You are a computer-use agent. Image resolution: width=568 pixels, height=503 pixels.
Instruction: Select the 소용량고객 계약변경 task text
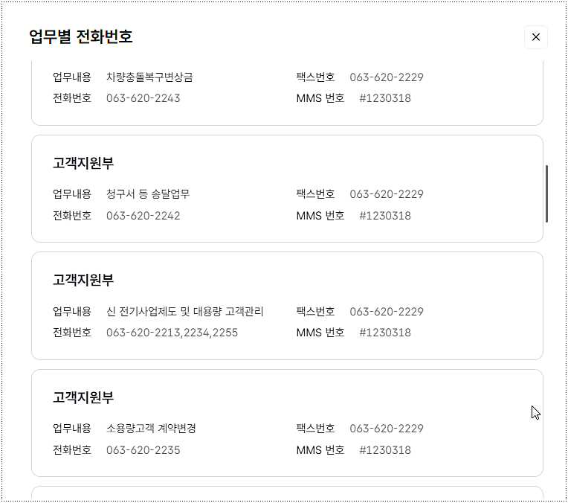(x=151, y=429)
